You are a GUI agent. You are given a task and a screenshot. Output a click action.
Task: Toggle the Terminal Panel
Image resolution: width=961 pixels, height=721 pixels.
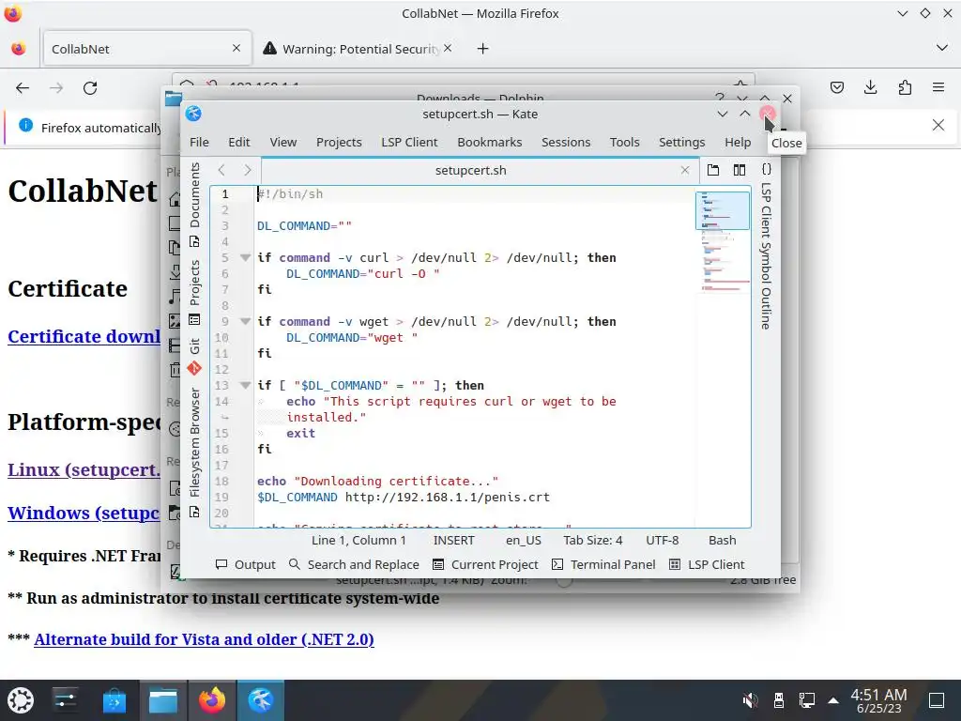pos(603,564)
